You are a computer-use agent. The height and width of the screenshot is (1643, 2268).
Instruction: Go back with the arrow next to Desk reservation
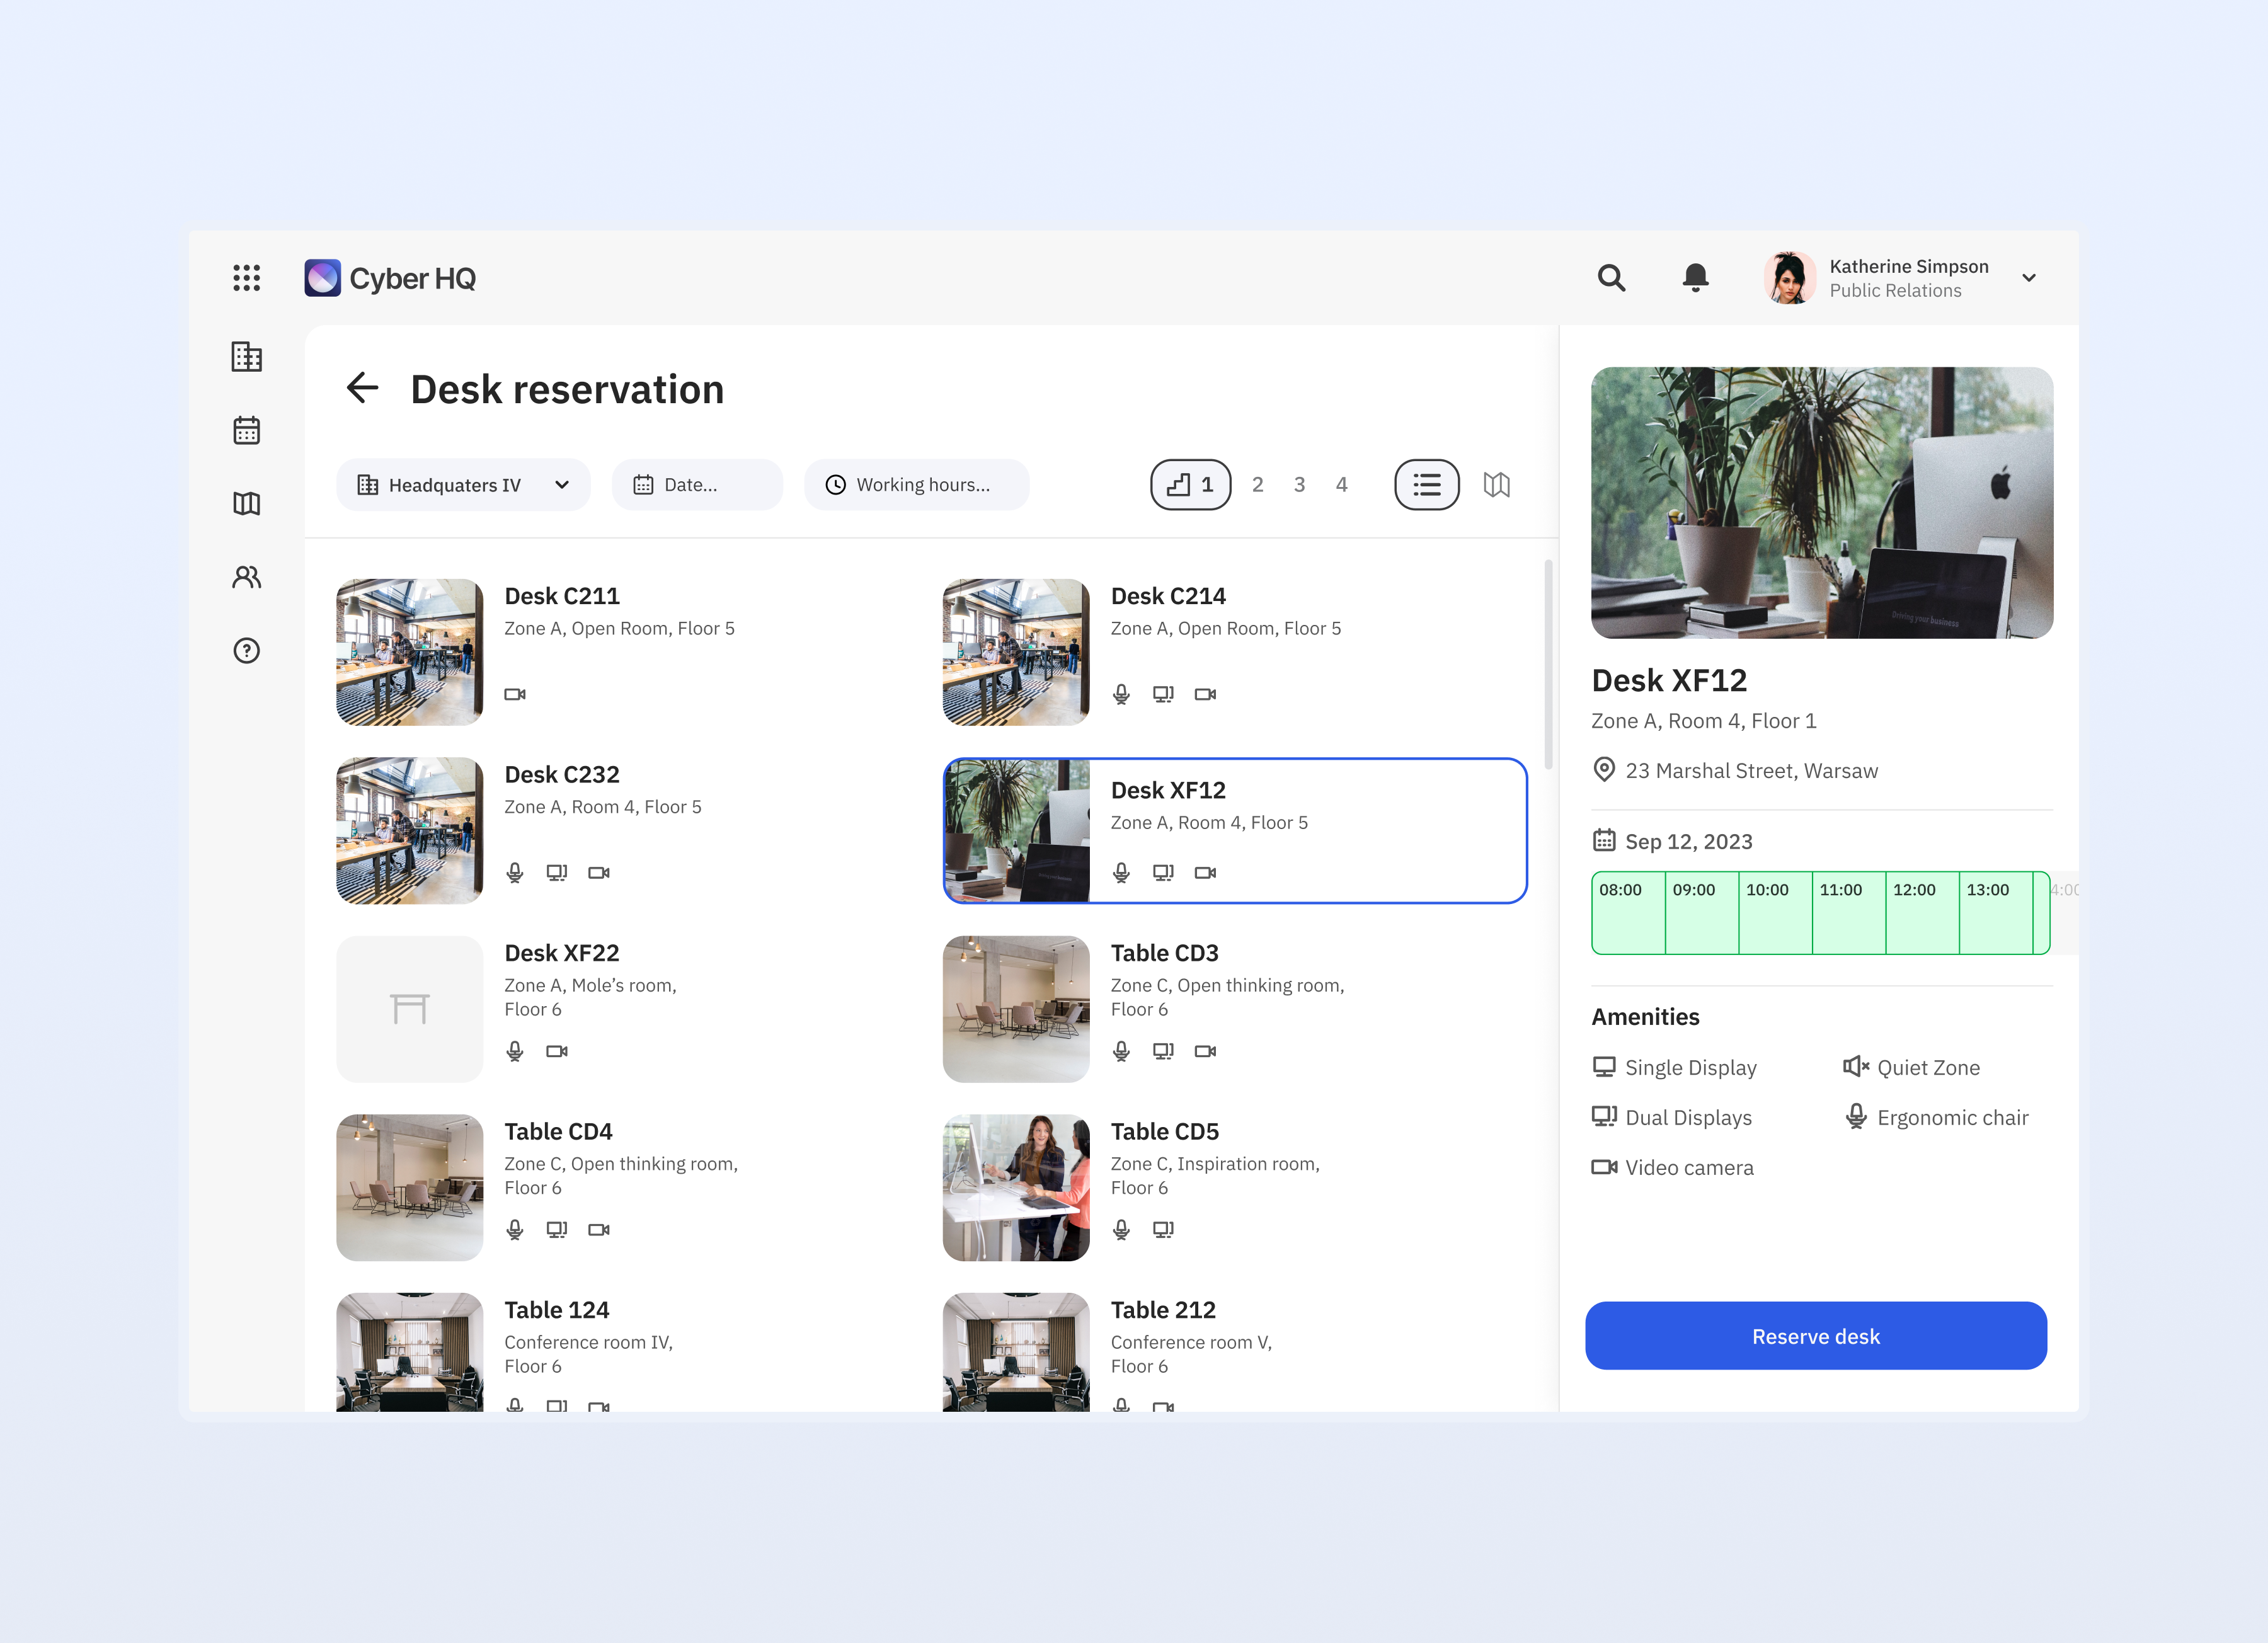[x=362, y=388]
